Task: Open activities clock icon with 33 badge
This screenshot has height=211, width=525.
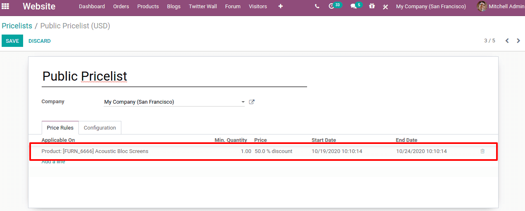Action: (x=335, y=6)
